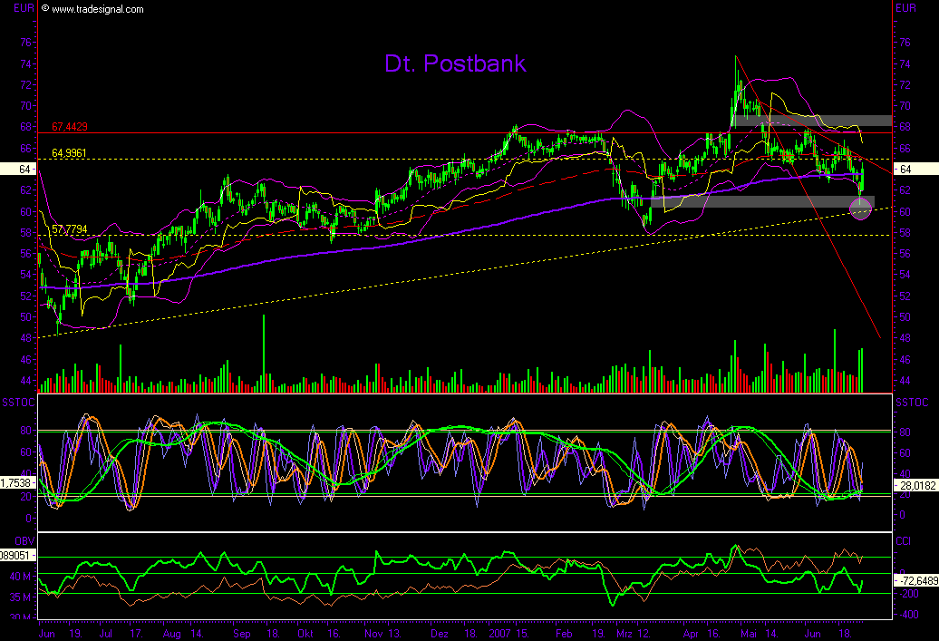Select the Dt. Postbank chart title
The width and height of the screenshot is (939, 641).
[455, 64]
